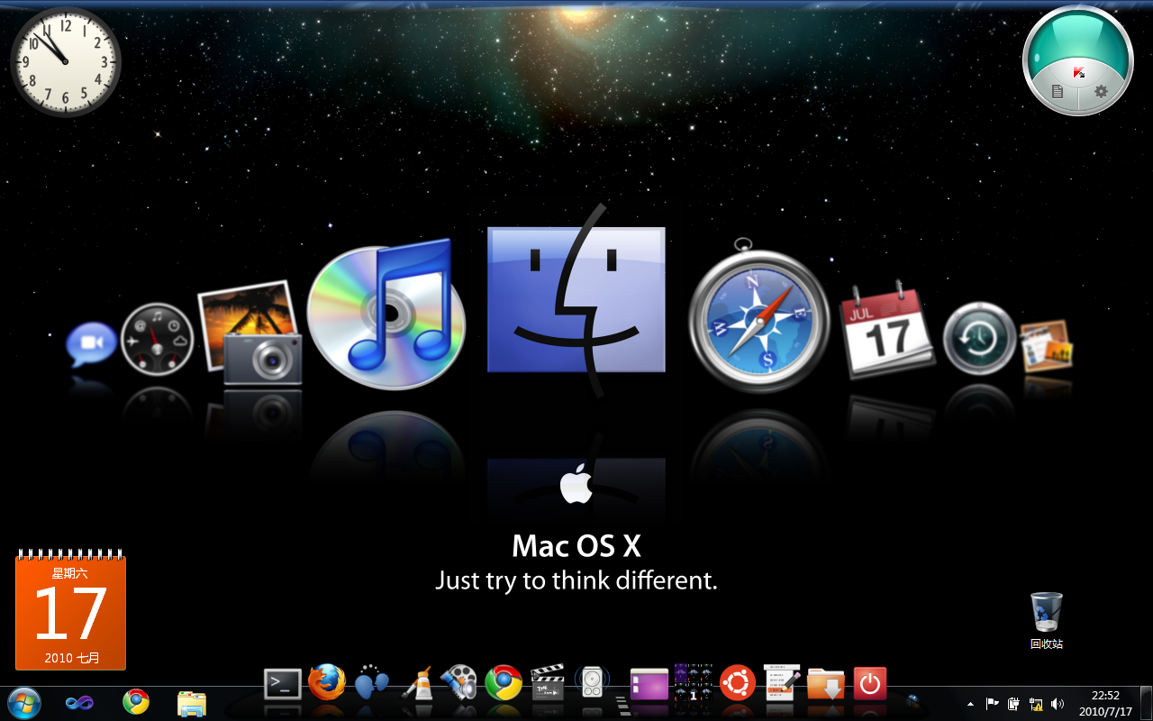Open Chrome pinned on the taskbar
Screen dimensions: 1153x721
(x=136, y=702)
